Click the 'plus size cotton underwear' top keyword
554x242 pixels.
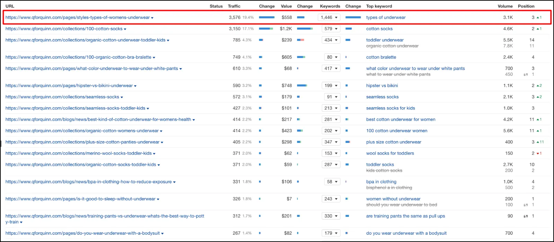click(x=394, y=142)
